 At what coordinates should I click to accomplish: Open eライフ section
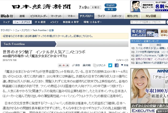pos(54,22)
